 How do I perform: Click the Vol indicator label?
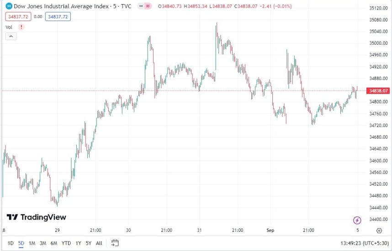tap(9, 27)
